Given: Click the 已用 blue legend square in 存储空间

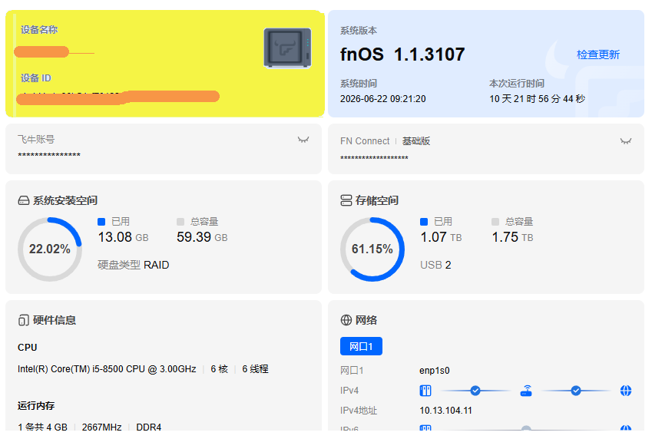Looking at the screenshot, I should (424, 222).
